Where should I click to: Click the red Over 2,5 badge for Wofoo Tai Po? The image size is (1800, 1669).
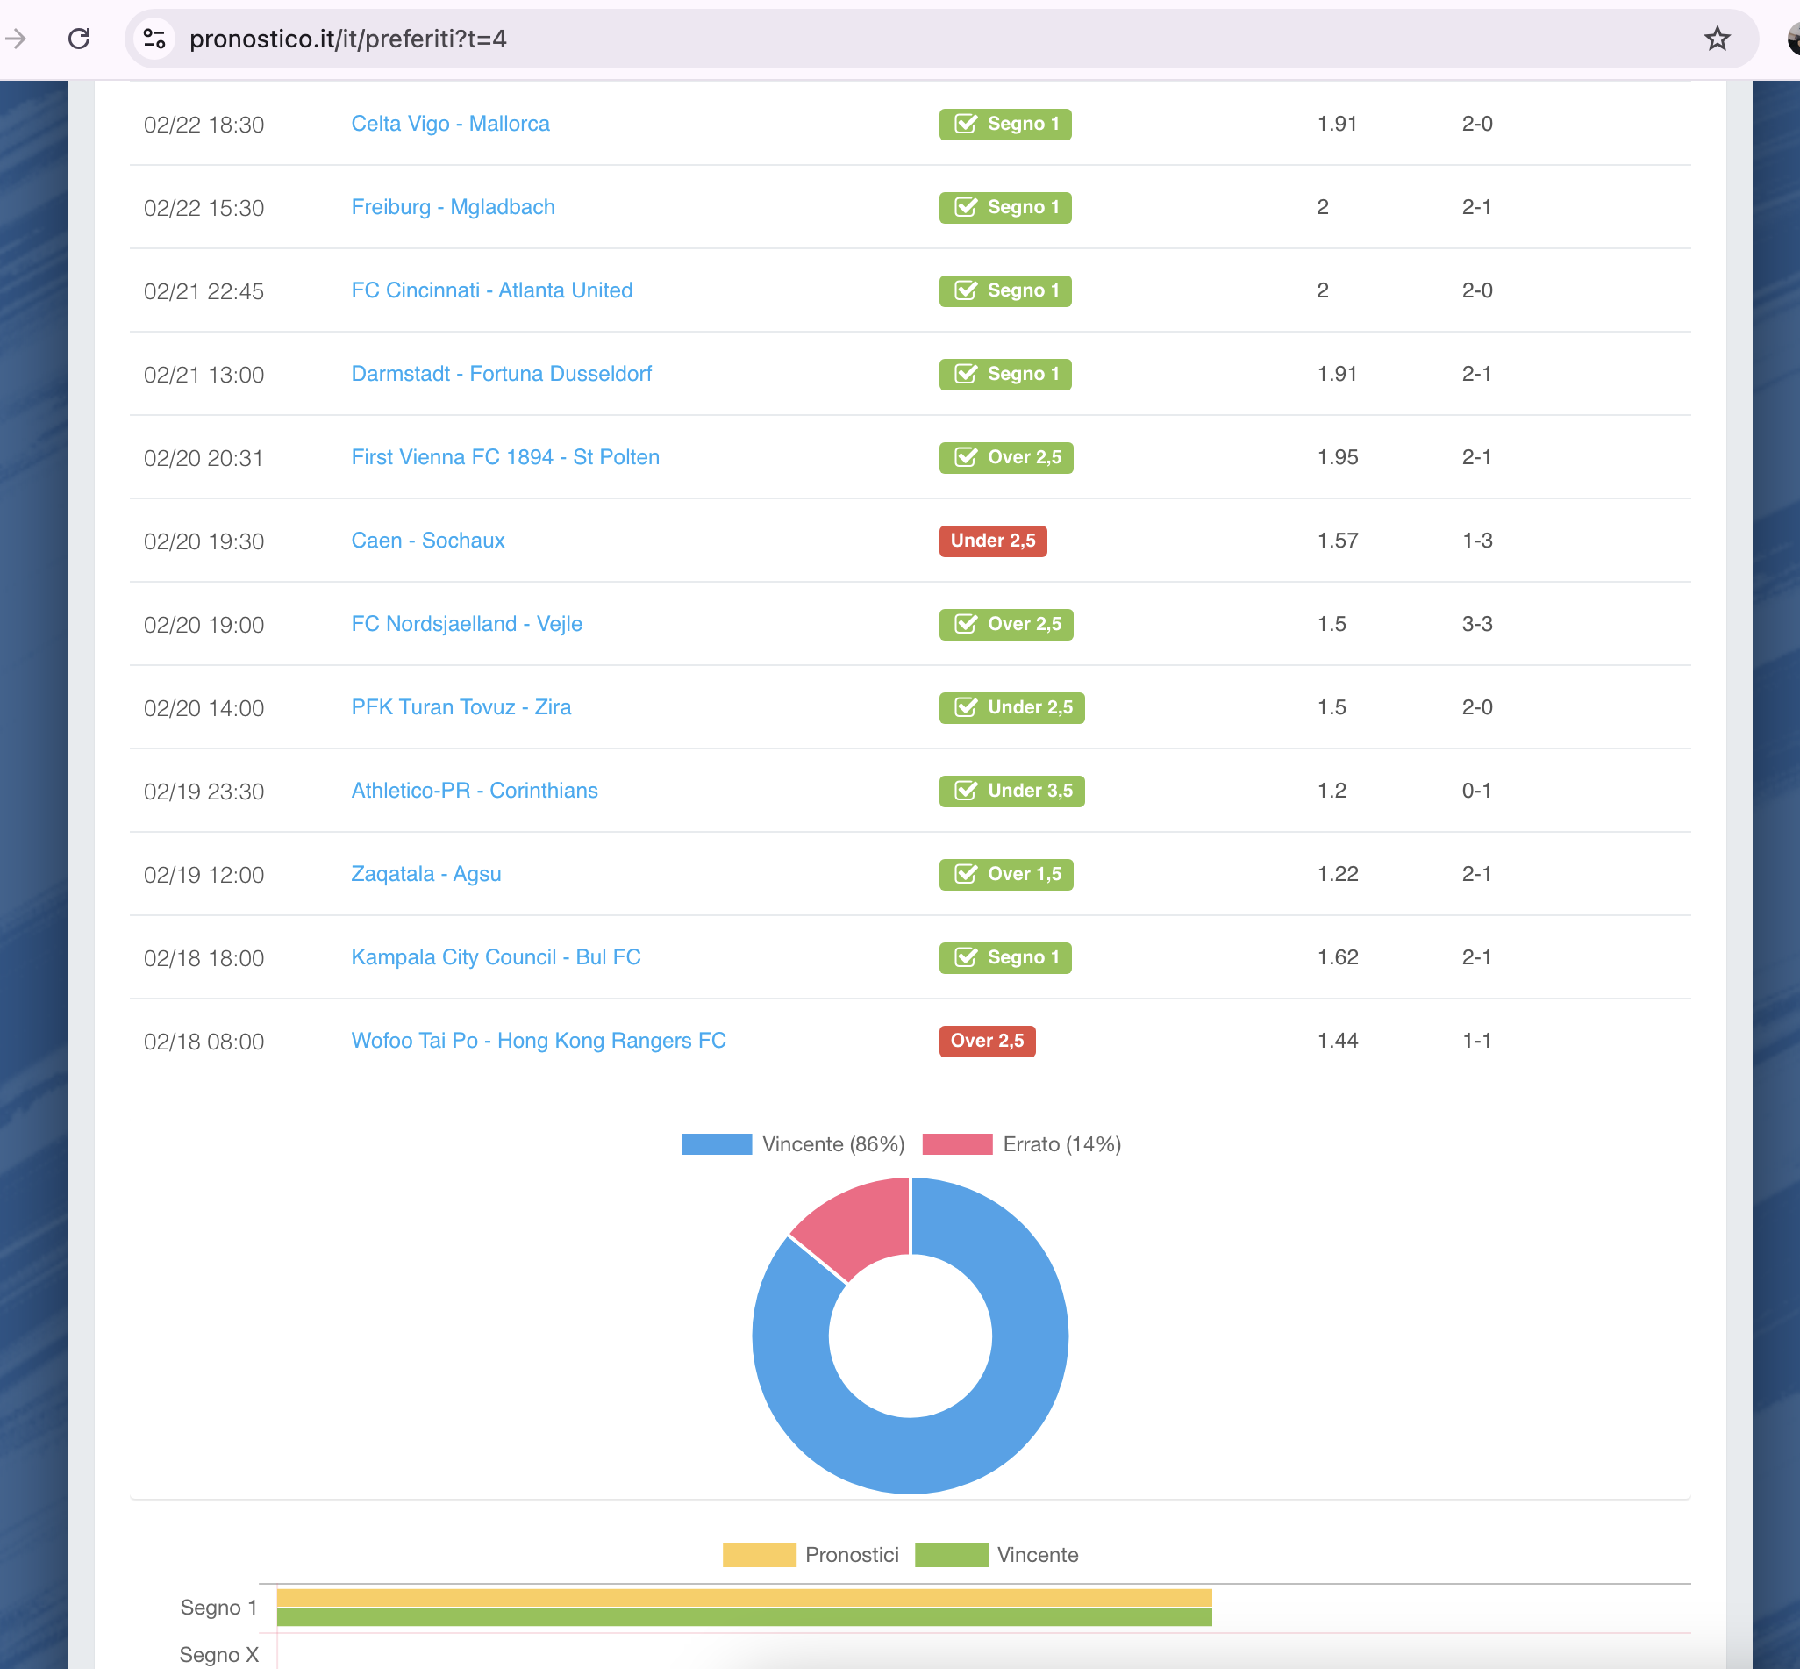987,1042
